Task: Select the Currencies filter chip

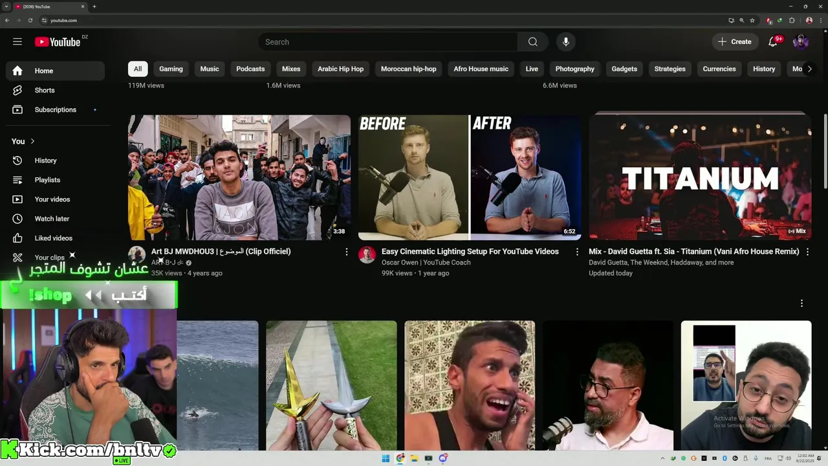Action: click(x=719, y=69)
